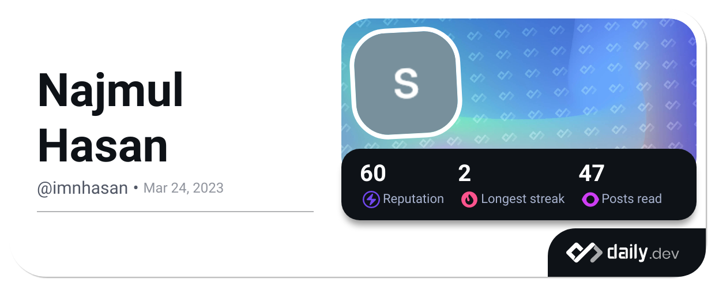Screen dimensions: 715x286
Task: Click the longest streak value 2
Action: [x=465, y=173]
